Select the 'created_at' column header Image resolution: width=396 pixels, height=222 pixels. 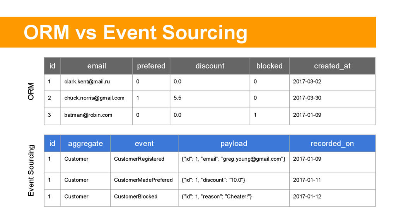[x=332, y=66]
